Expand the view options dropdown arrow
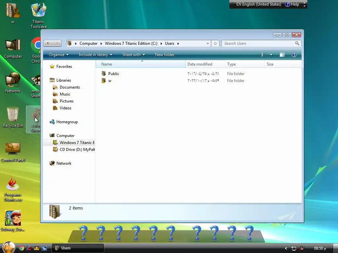 [x=271, y=55]
